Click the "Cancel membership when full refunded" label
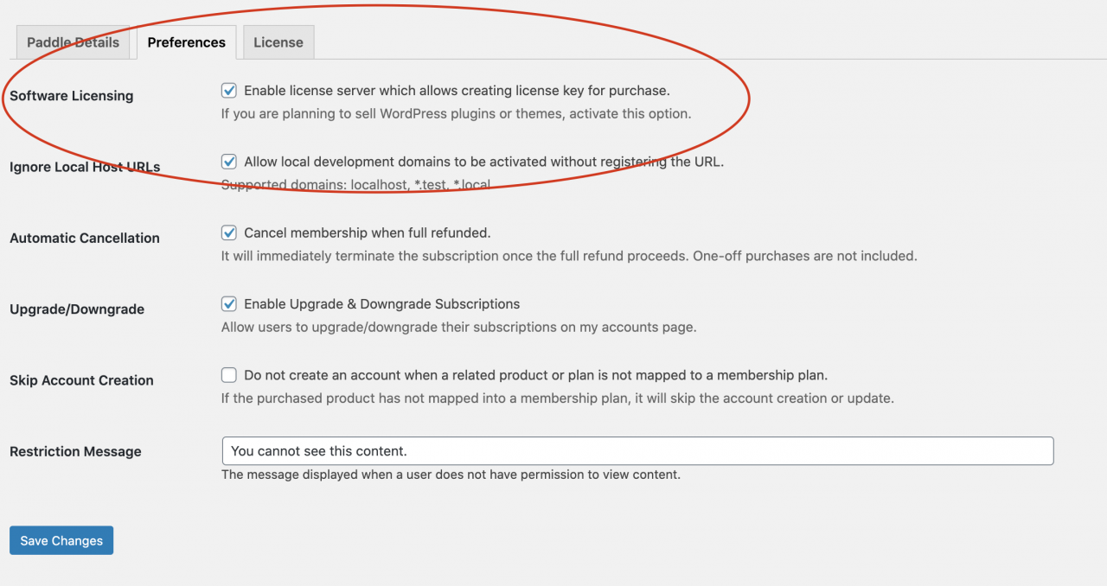Viewport: 1107px width, 586px height. pyautogui.click(x=367, y=232)
